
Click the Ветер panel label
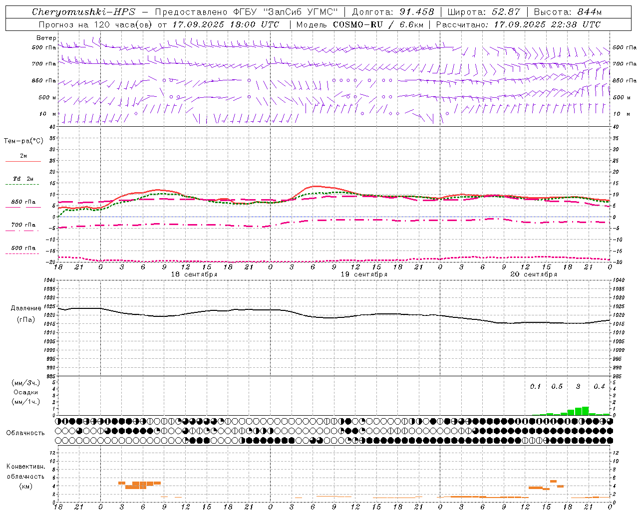click(46, 38)
